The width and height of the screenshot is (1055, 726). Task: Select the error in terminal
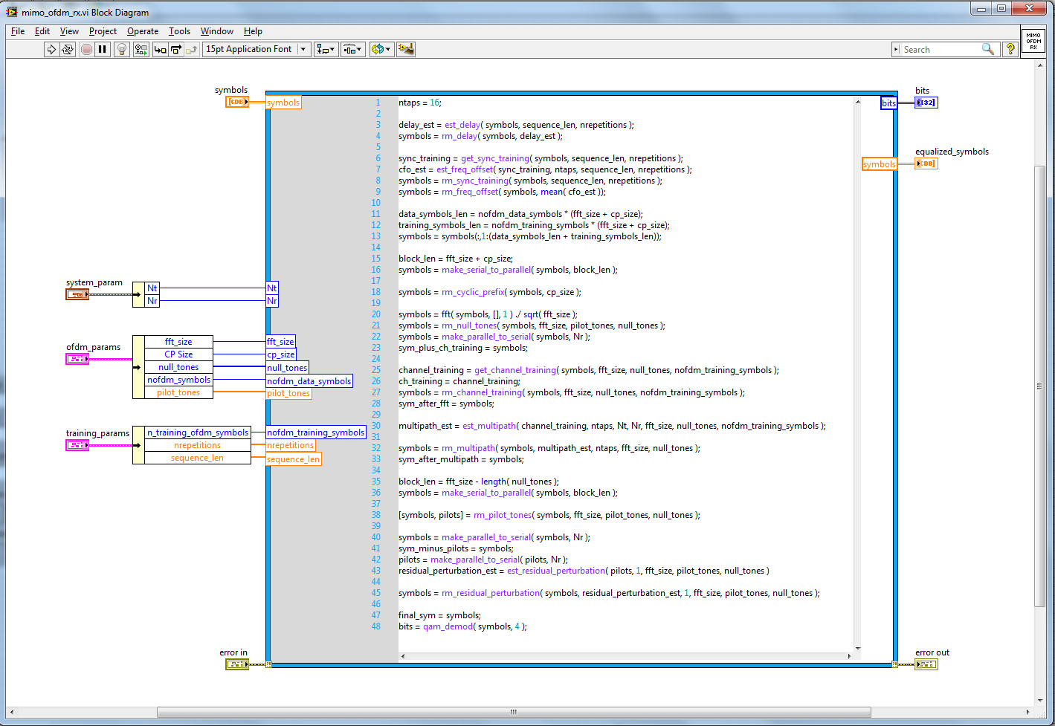tap(237, 664)
